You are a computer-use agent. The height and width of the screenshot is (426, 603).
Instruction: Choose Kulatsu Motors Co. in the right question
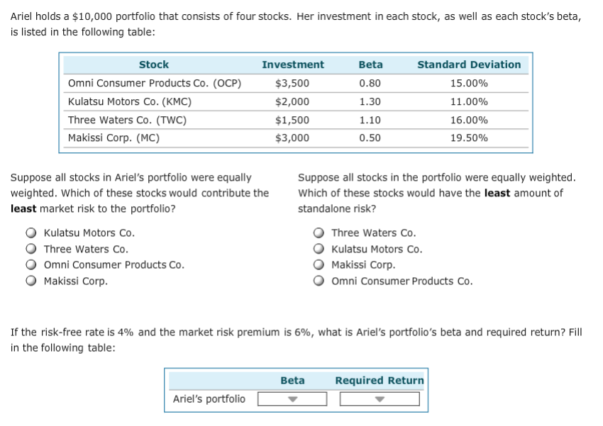(x=320, y=247)
